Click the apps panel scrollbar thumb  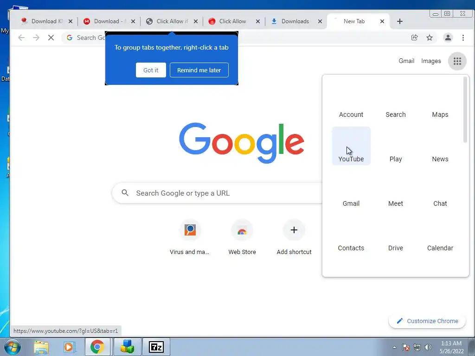465,109
